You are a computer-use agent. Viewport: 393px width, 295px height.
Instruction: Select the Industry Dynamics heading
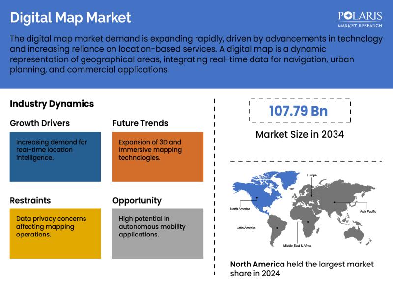point(52,104)
